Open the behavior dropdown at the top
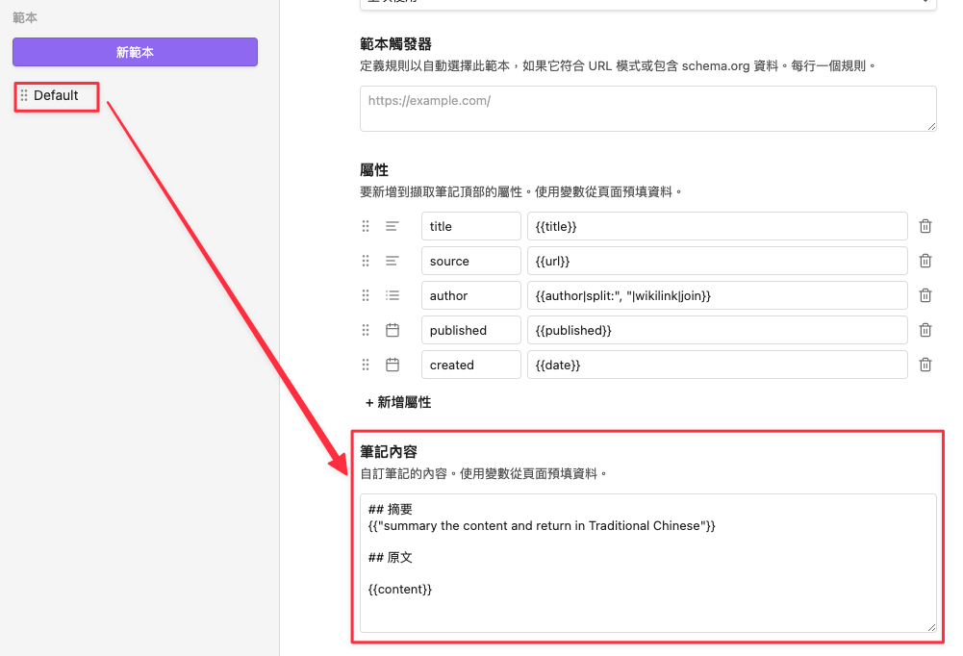963x656 pixels. 646,5
